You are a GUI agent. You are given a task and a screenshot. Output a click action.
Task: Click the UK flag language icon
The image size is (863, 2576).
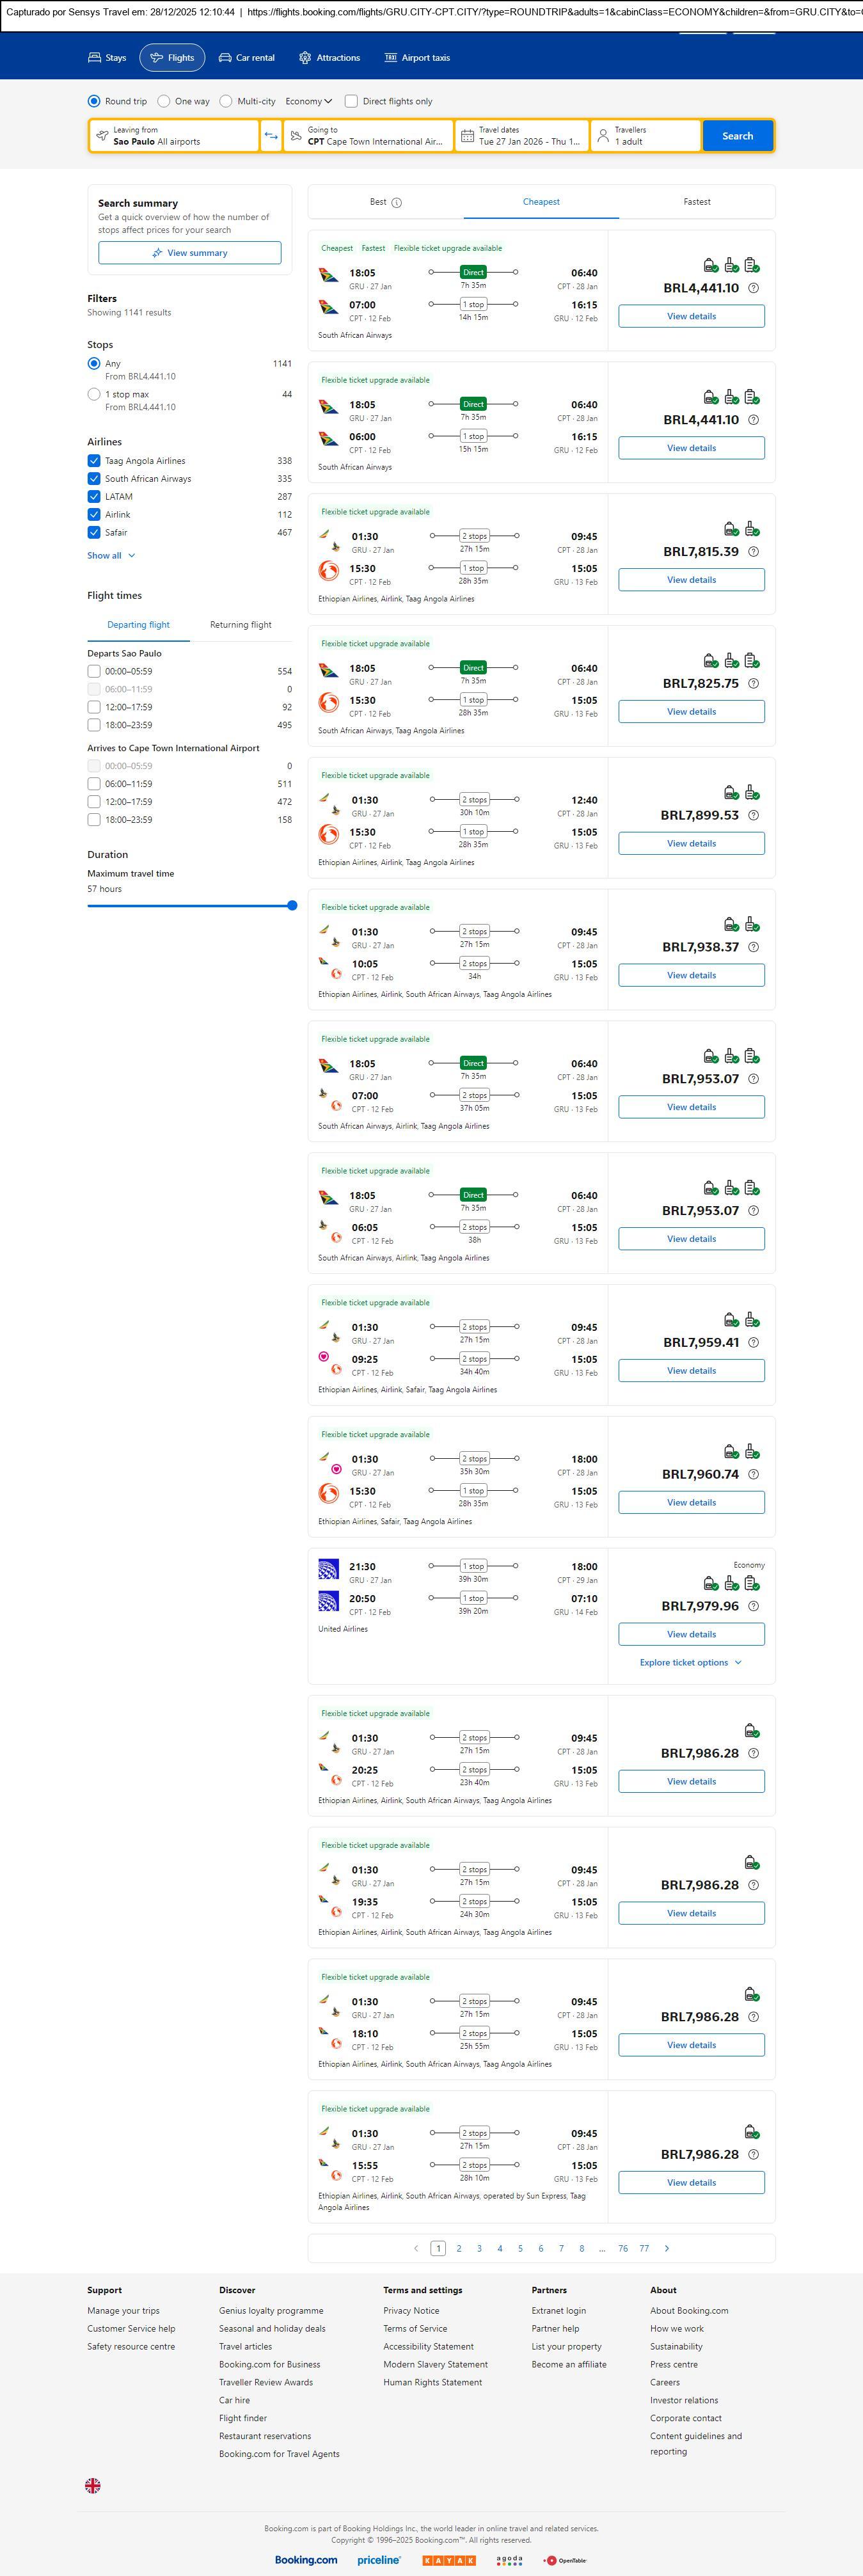93,2485
